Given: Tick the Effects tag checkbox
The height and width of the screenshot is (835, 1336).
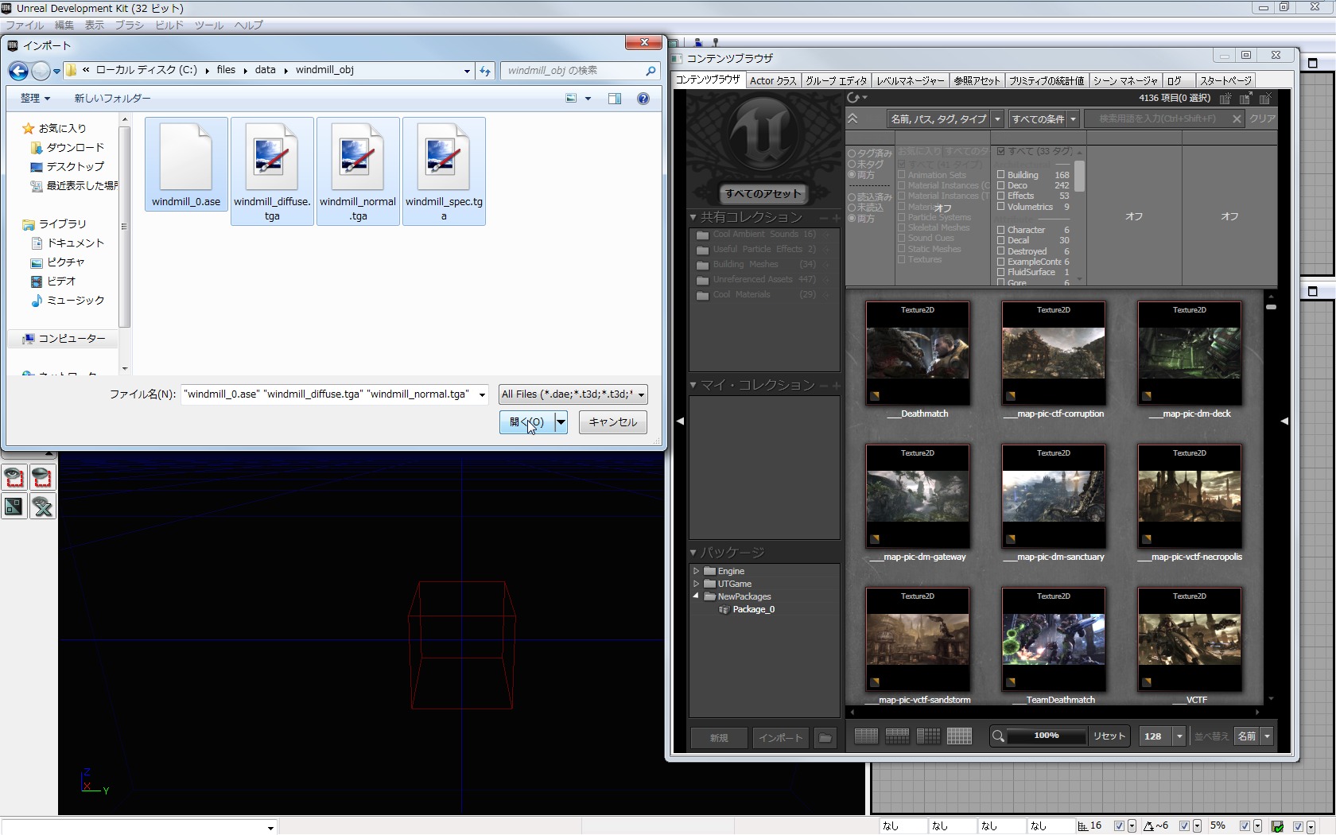Looking at the screenshot, I should click(x=1001, y=196).
